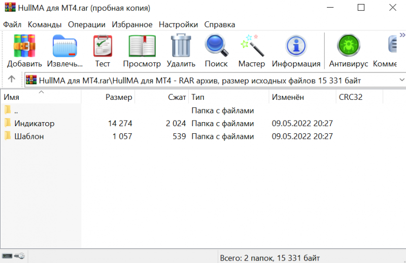
Task: Run the Тест archive test icon
Action: coord(103,46)
